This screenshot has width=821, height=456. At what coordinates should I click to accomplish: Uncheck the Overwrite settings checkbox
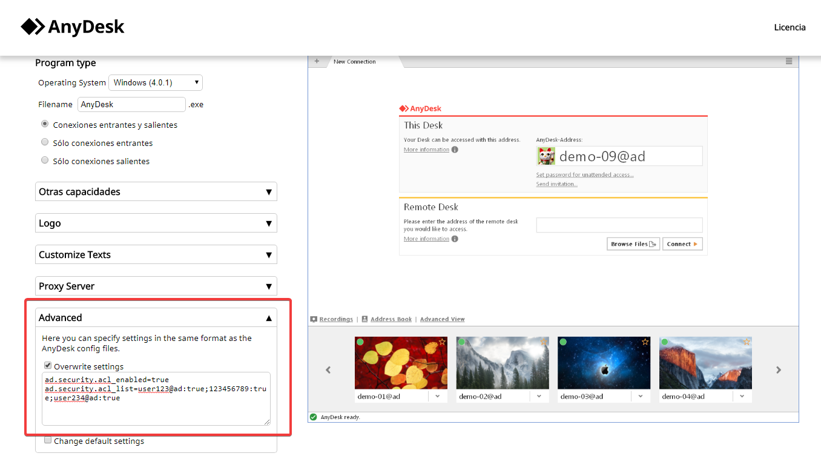click(x=48, y=366)
